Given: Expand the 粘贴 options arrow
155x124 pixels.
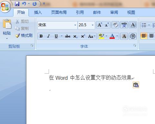Looking at the screenshot, I should [x=7, y=38].
